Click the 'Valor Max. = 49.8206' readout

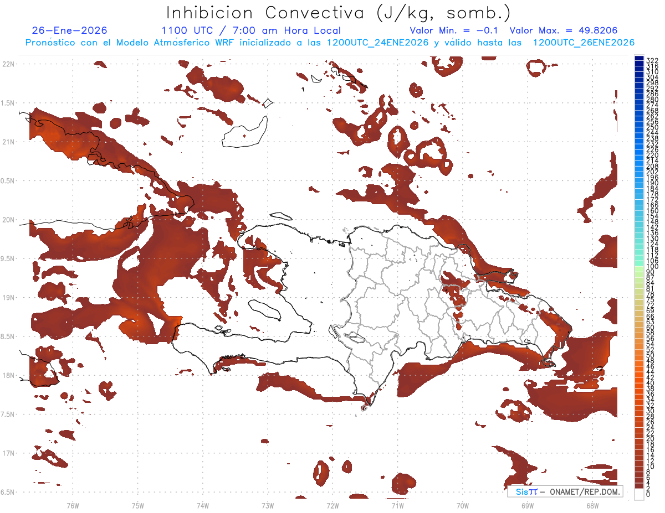564,31
